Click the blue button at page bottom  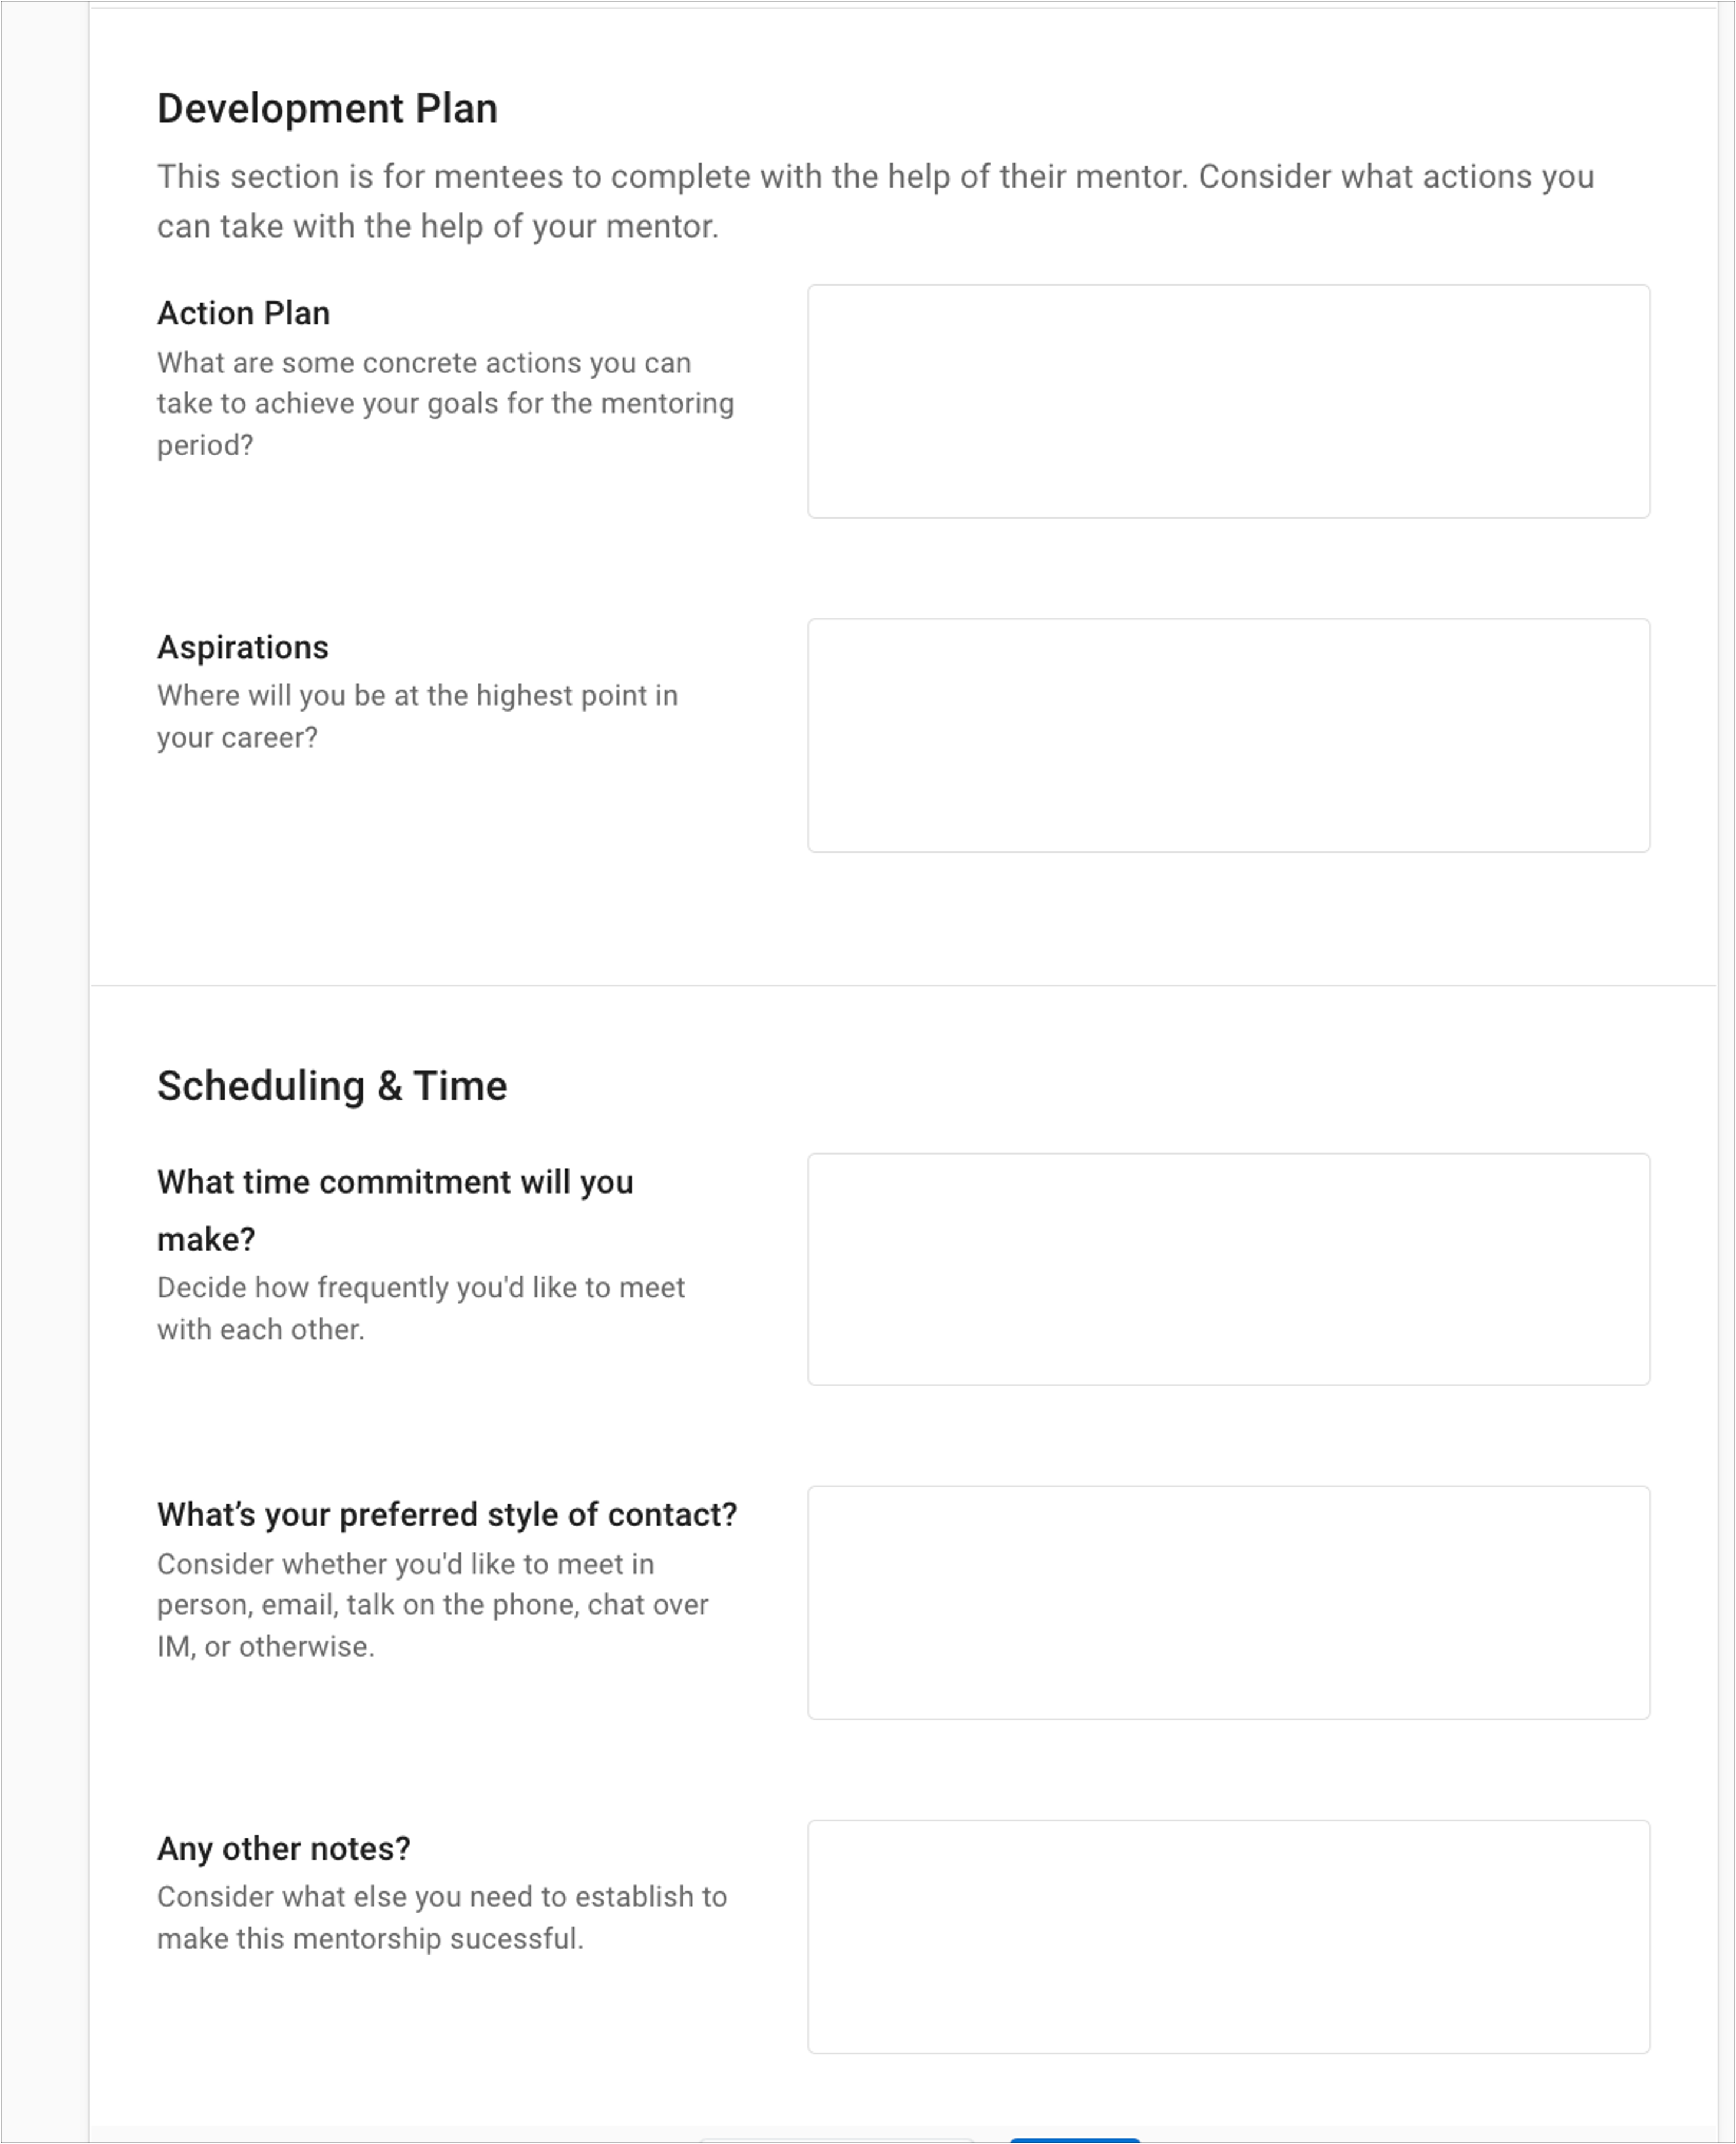click(x=1075, y=2140)
